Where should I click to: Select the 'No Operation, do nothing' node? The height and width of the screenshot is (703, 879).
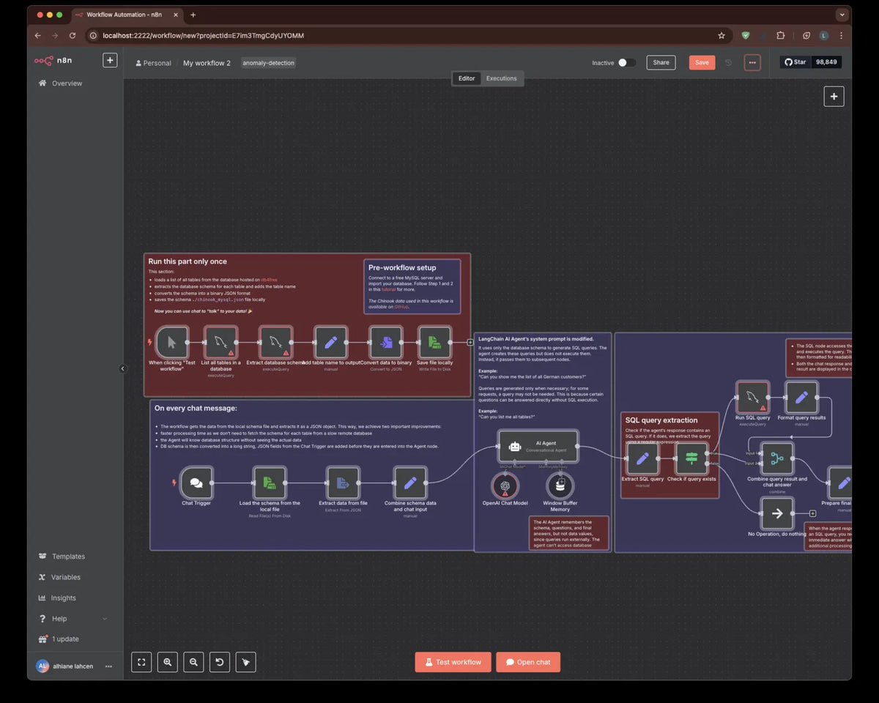(x=777, y=513)
